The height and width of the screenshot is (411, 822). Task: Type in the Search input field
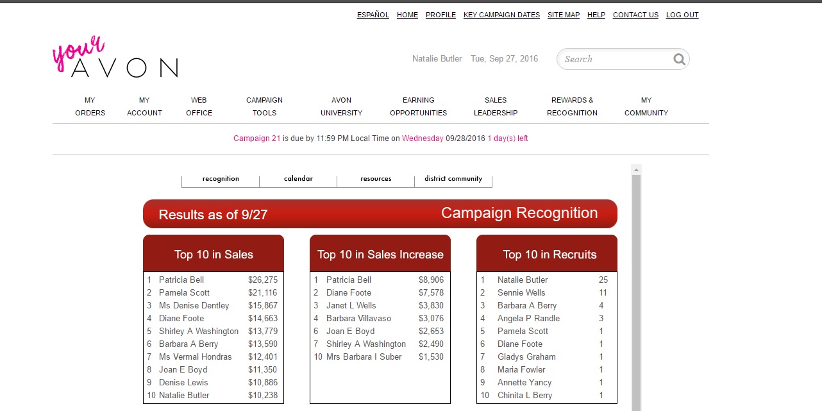pyautogui.click(x=614, y=59)
